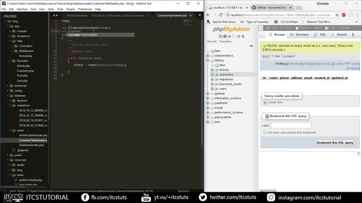
Task: Click the Twitter icon in the footer banner
Action: 202,197
